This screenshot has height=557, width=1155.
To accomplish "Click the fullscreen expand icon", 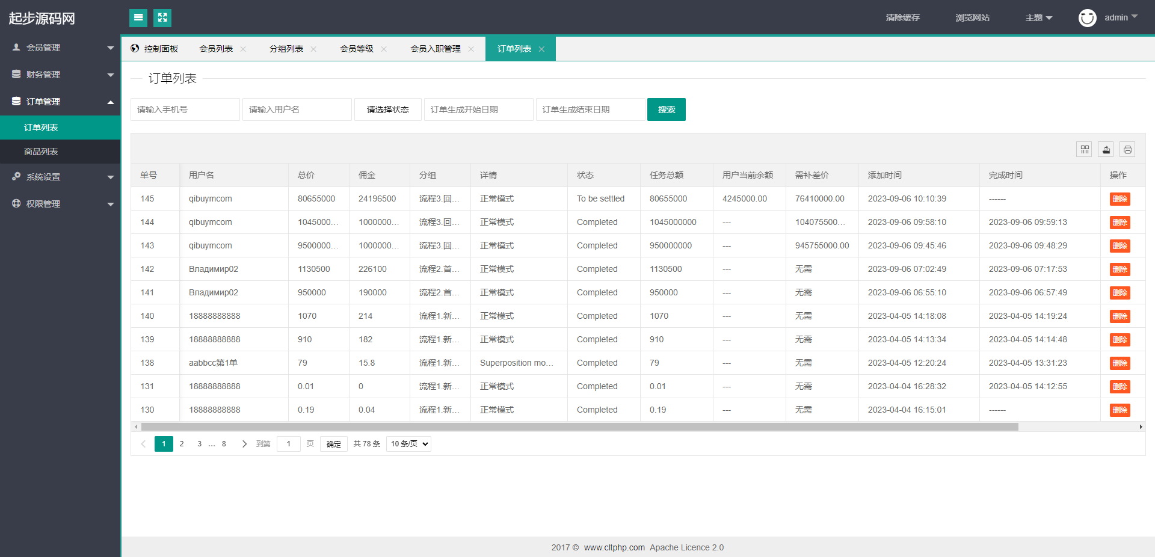I will pos(162,18).
